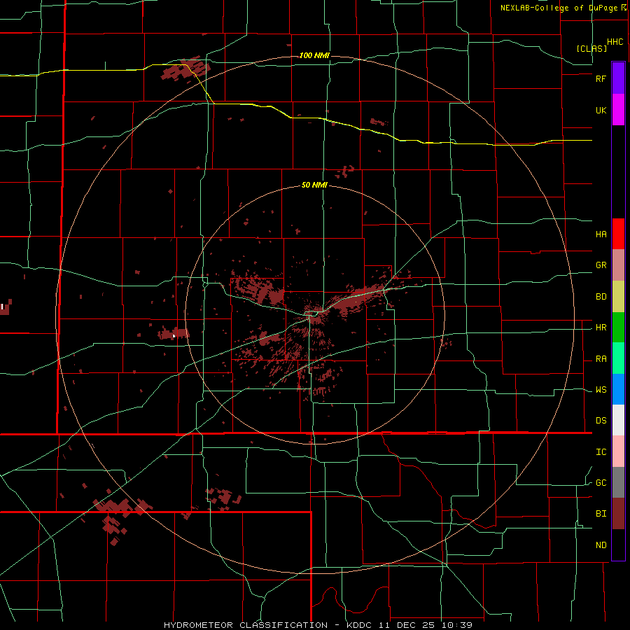Click the white DS legend swatch
This screenshot has height=630, width=630.
618,420
